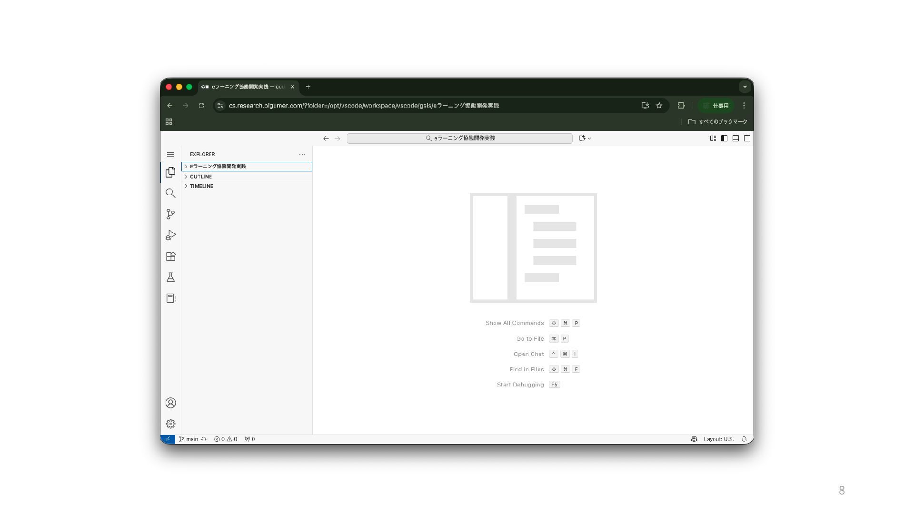
Task: Open the Extensions view
Action: pyautogui.click(x=170, y=257)
